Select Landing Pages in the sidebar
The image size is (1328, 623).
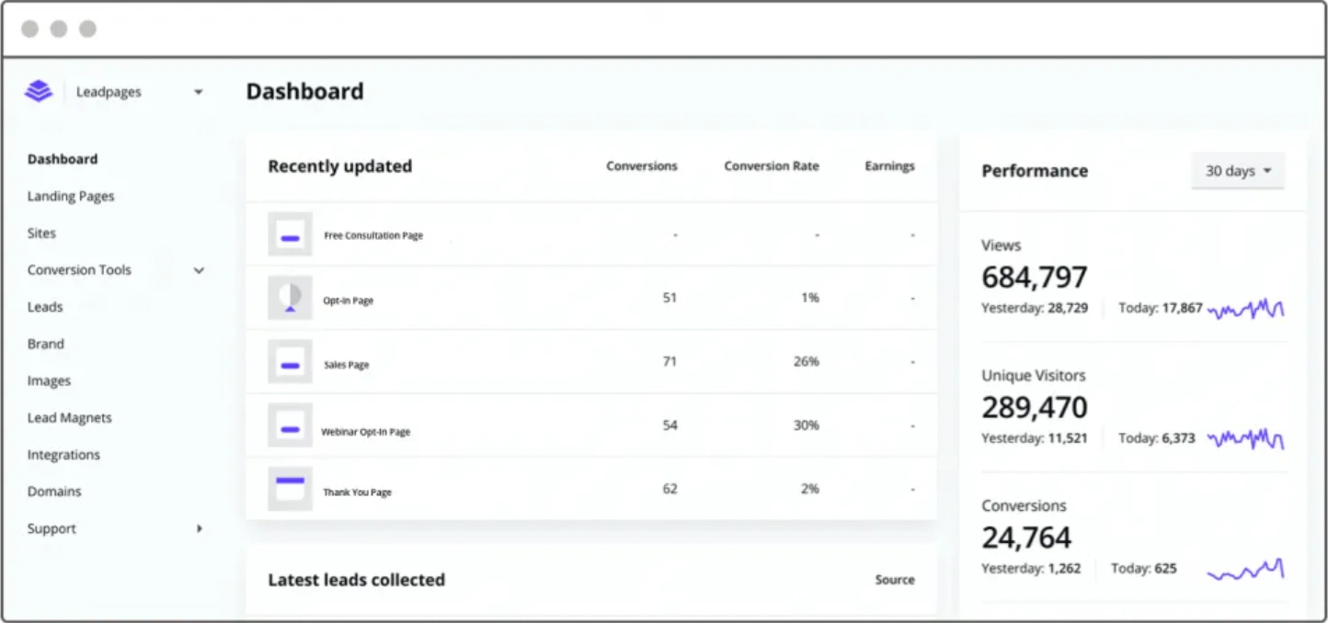click(x=70, y=196)
